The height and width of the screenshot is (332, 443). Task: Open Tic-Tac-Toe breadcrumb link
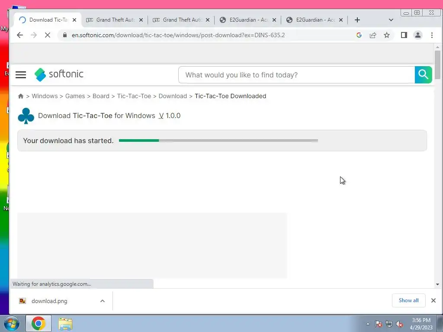(x=134, y=96)
